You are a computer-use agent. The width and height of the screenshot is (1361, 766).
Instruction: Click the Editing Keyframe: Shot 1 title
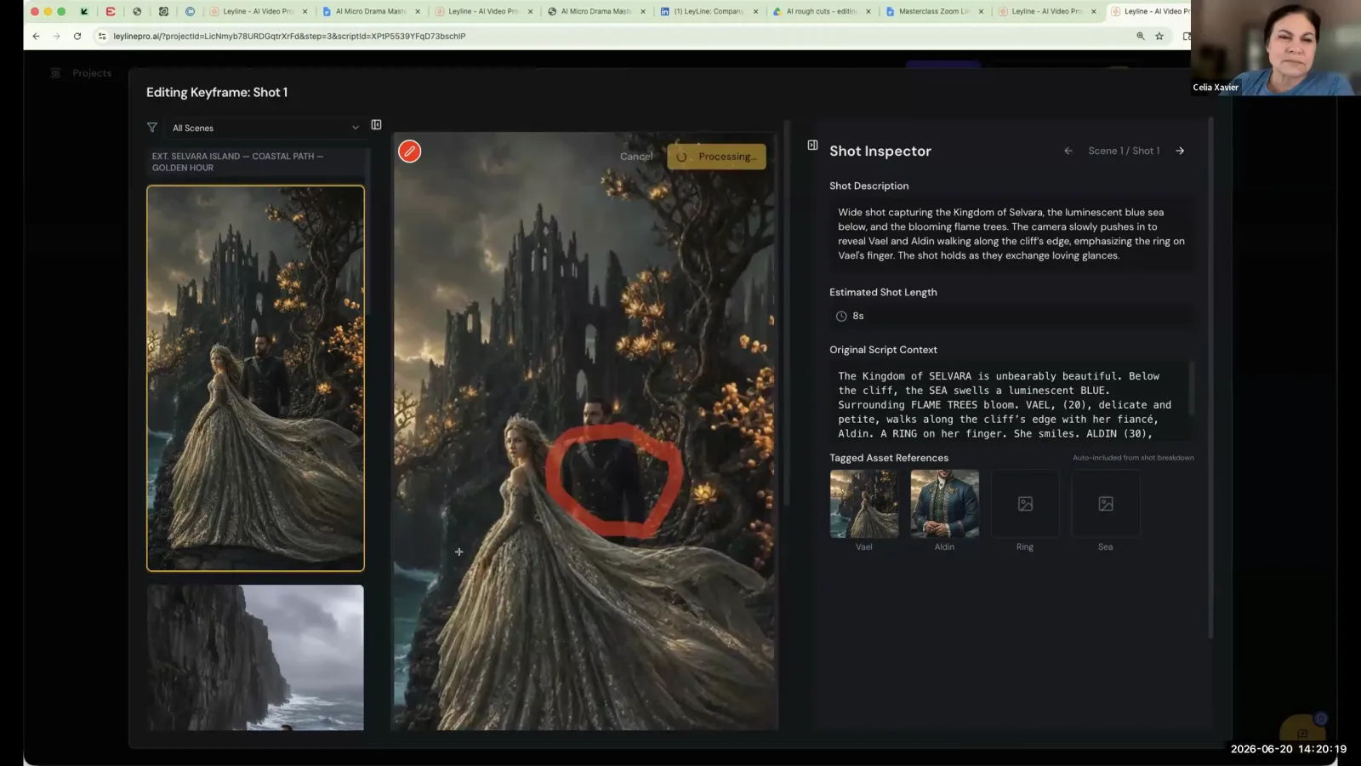tap(217, 92)
